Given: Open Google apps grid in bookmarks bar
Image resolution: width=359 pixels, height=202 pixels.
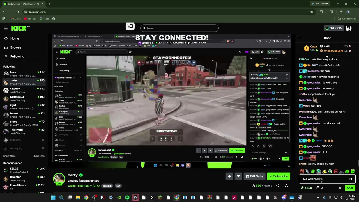Looking at the screenshot, I should pyautogui.click(x=4, y=19).
